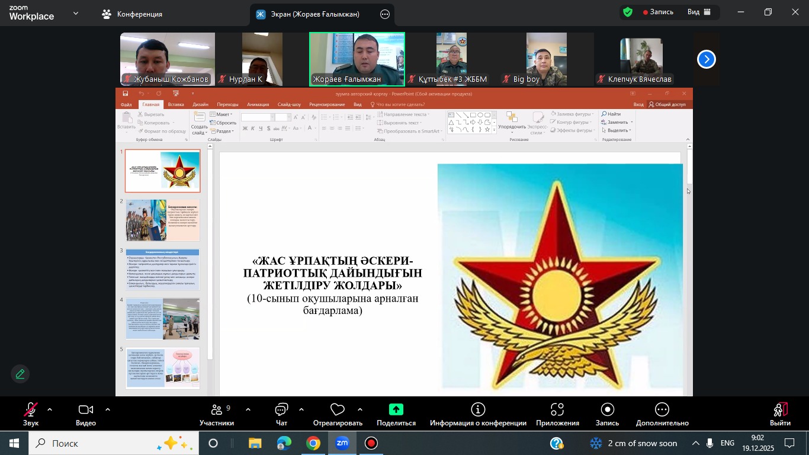Open Google Chrome from the taskbar
809x455 pixels.
[313, 443]
